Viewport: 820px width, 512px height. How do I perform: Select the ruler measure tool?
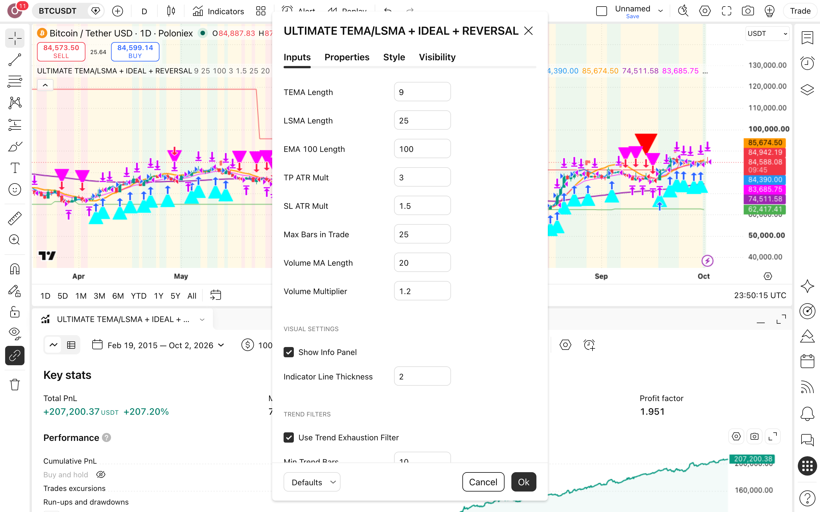click(x=15, y=218)
